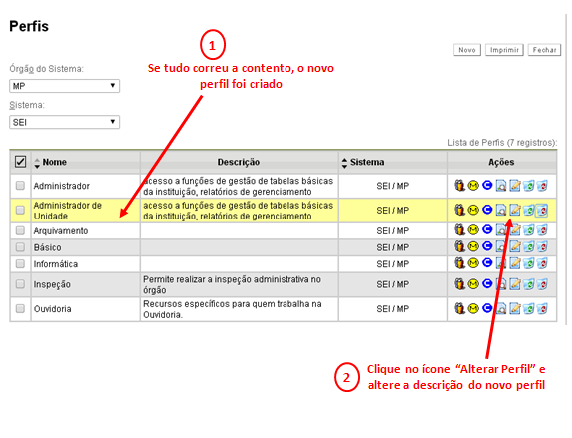Click the pencil Alterar Perfil icon for Administrador de Unidade

point(515,210)
